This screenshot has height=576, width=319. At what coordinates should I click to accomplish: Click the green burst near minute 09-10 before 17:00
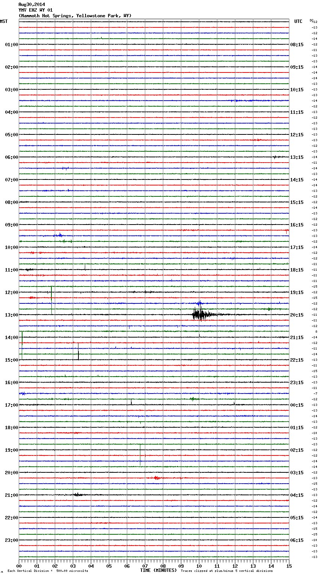pos(194,399)
